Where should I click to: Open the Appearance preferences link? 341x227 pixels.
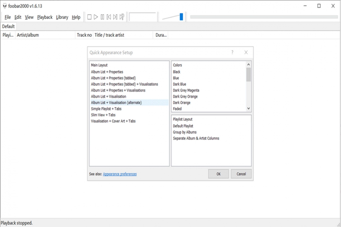pyautogui.click(x=120, y=174)
